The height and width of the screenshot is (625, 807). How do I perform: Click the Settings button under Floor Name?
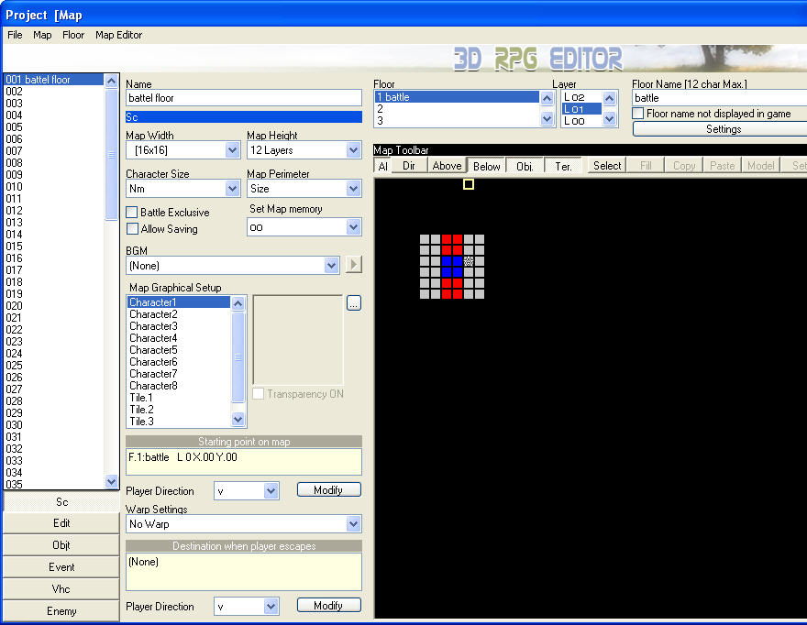723,129
